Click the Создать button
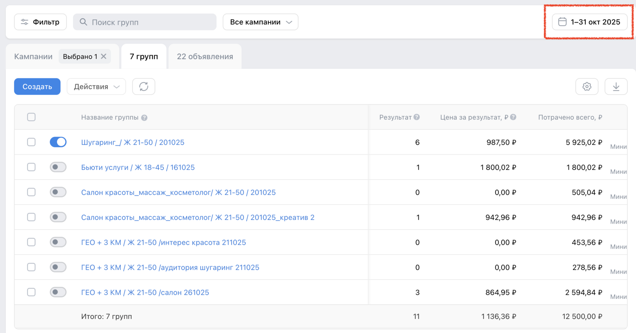 tap(37, 87)
